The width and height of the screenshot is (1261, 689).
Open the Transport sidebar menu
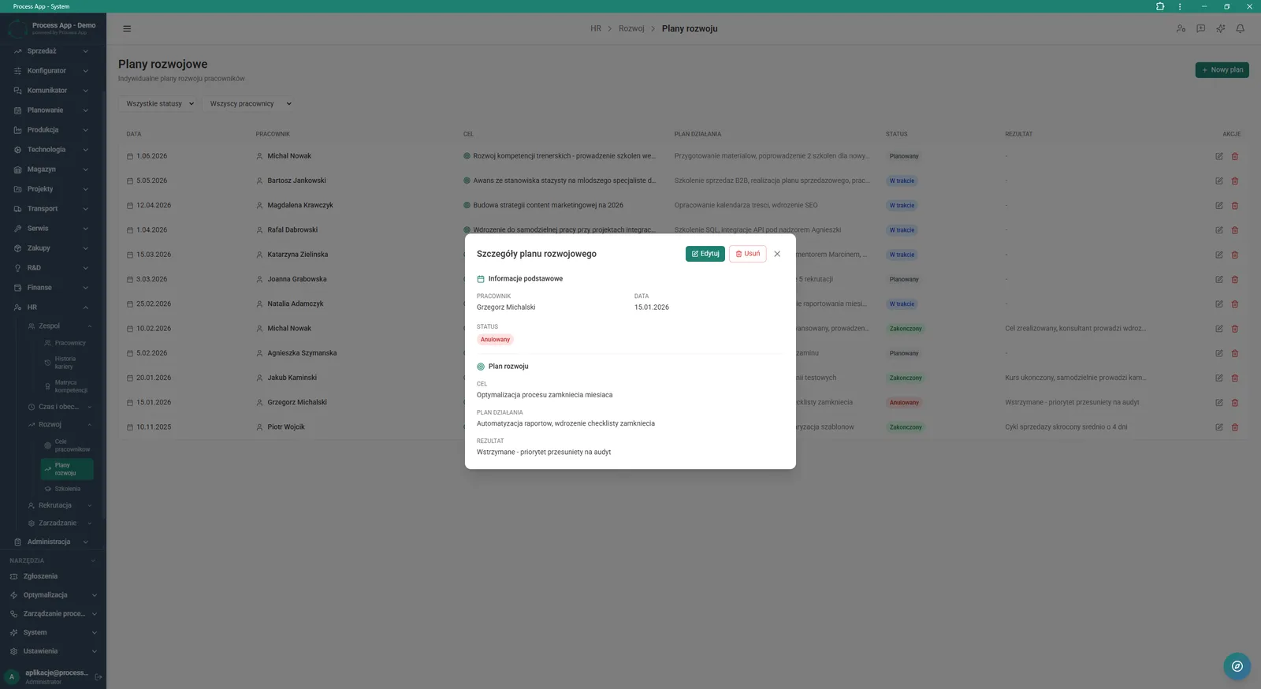[x=51, y=209]
